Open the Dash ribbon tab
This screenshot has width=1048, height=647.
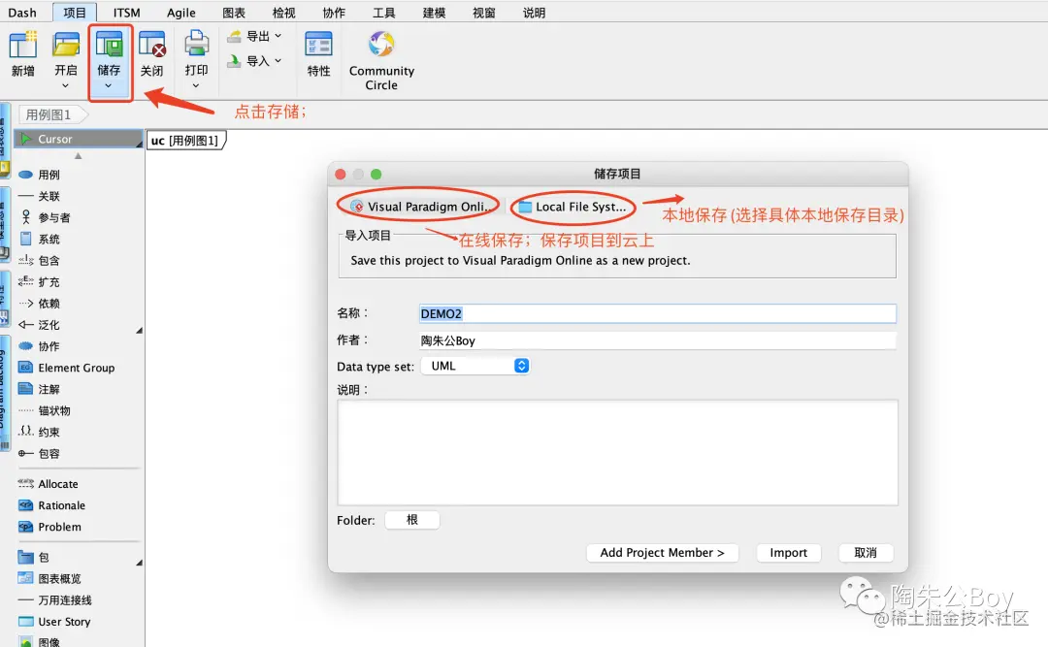[22, 13]
